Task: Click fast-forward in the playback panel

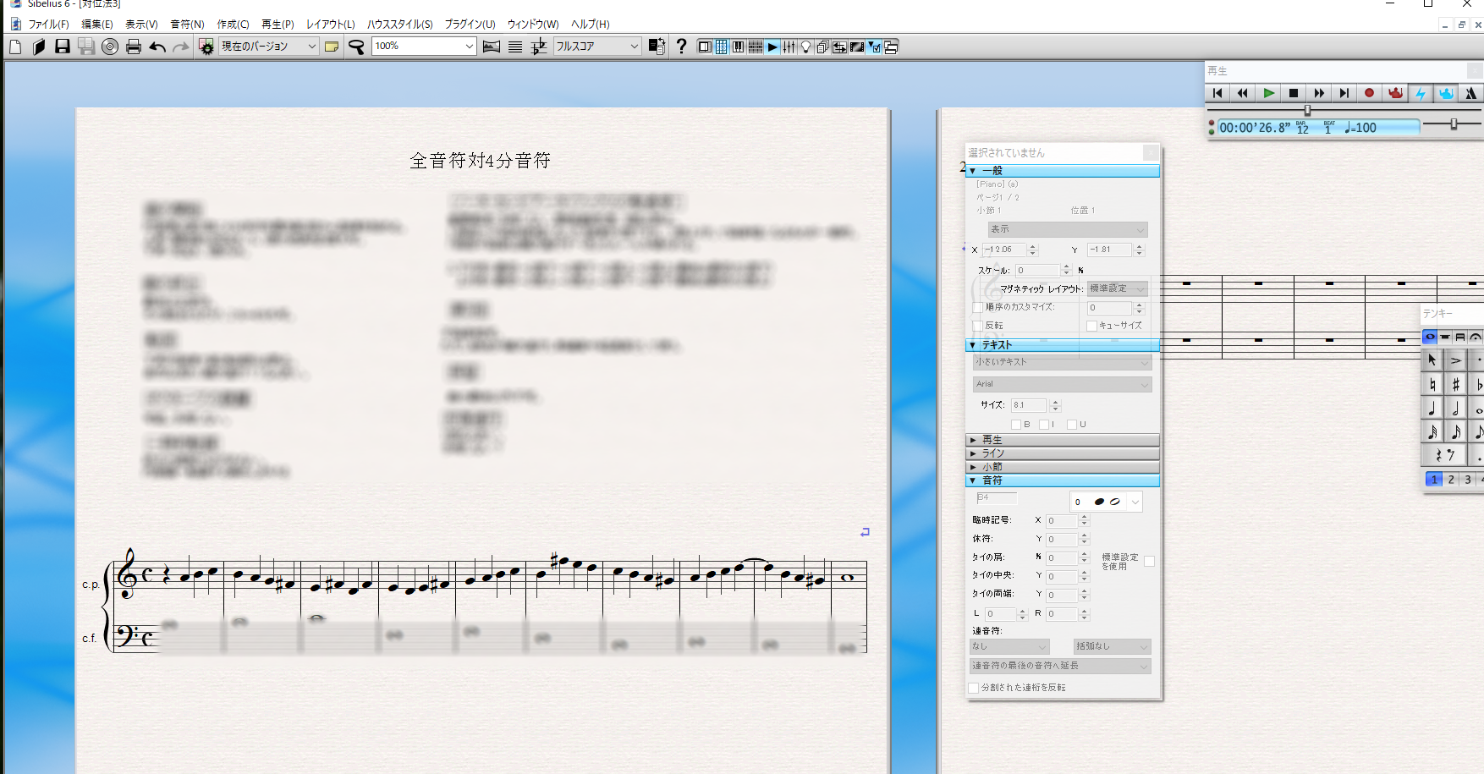Action: point(1318,93)
